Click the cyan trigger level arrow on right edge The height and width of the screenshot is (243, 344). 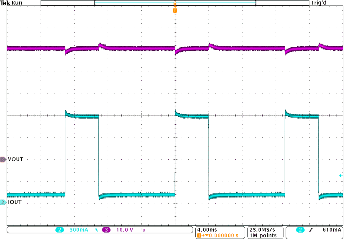(341, 176)
